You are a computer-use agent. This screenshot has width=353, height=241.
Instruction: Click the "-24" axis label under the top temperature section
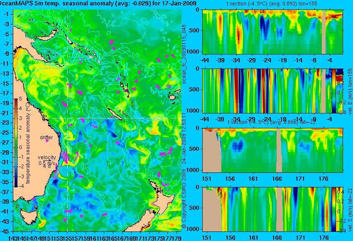267,60
